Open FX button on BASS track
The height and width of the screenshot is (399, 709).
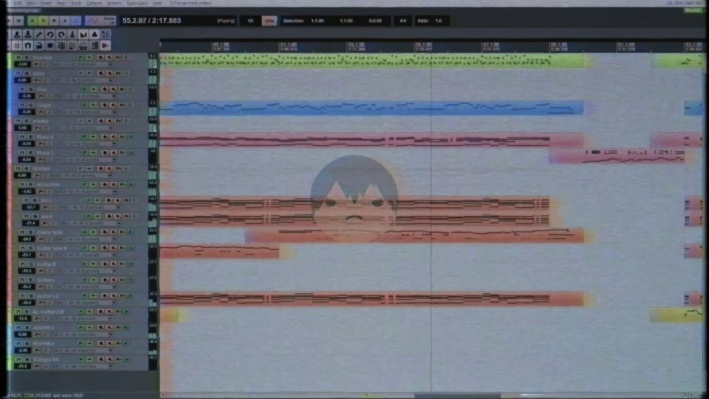pos(81,73)
